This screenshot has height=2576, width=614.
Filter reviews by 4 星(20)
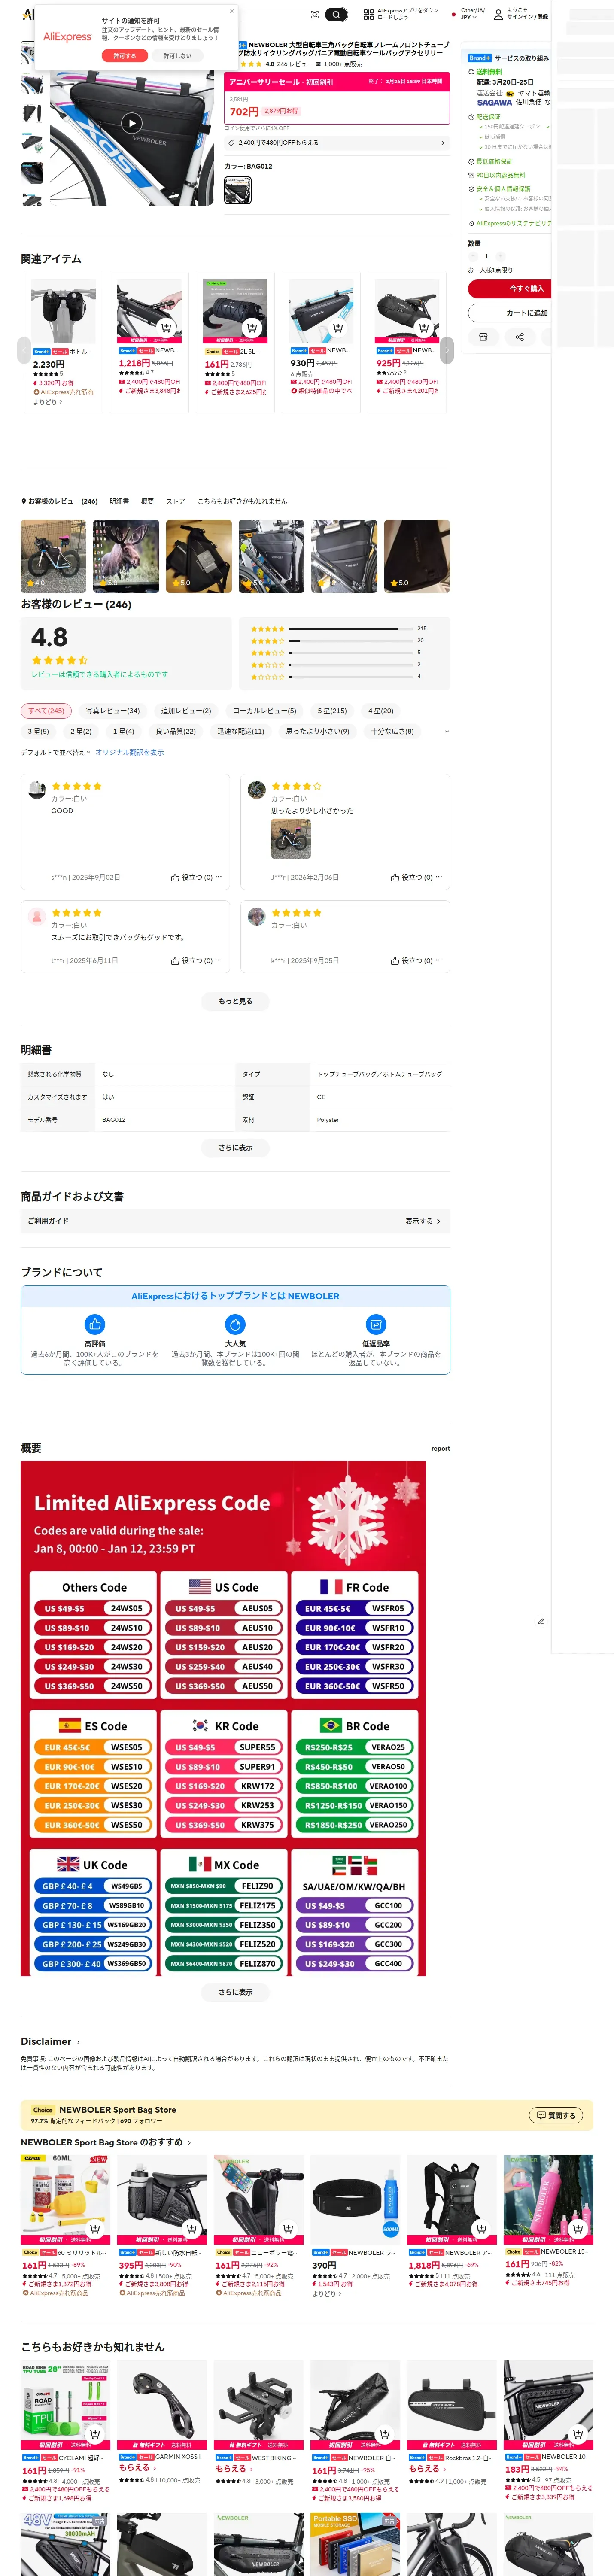[380, 710]
